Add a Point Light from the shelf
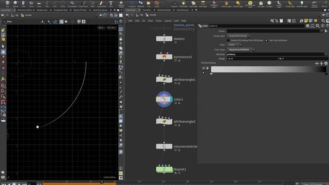This screenshot has width=329, height=185. tap(184, 4)
